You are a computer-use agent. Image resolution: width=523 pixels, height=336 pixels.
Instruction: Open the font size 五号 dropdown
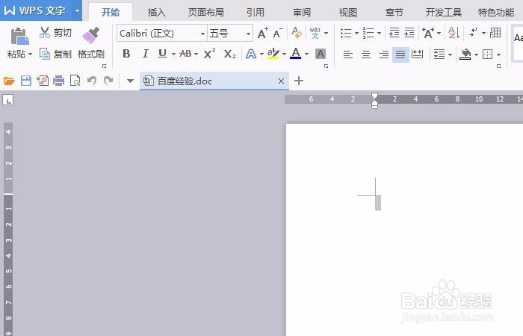[x=248, y=34]
